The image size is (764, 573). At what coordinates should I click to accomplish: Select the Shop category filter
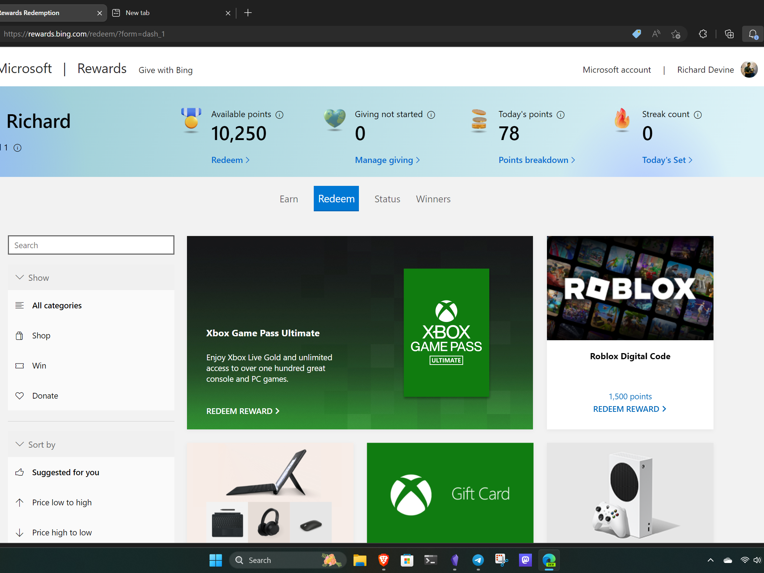pos(41,336)
